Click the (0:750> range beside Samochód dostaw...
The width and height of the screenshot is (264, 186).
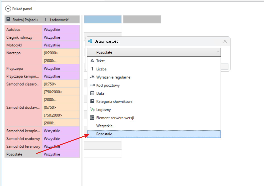[x=61, y=107]
